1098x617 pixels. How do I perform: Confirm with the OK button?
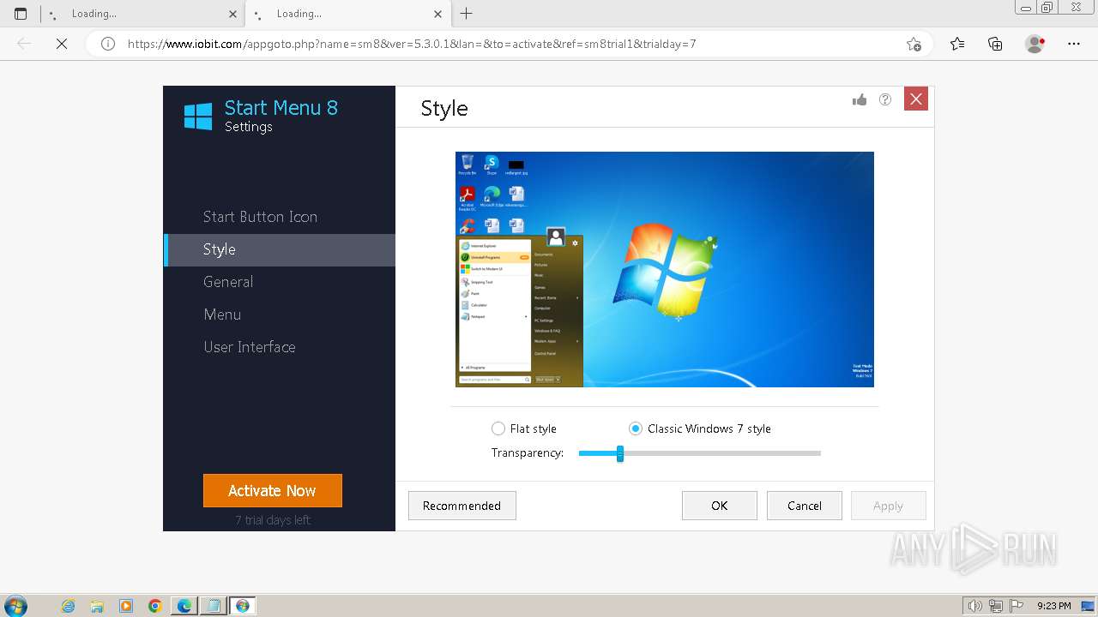(x=720, y=506)
